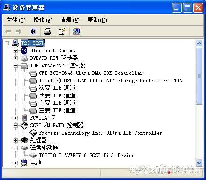Select Intel 82801CAM Ultra ATA Storage Controller-248A
Screen dimensions: 206x180
(110, 80)
